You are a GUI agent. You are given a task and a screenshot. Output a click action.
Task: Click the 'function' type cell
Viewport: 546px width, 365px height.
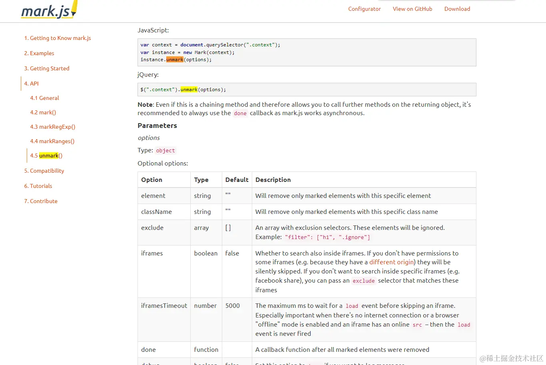pyautogui.click(x=206, y=349)
